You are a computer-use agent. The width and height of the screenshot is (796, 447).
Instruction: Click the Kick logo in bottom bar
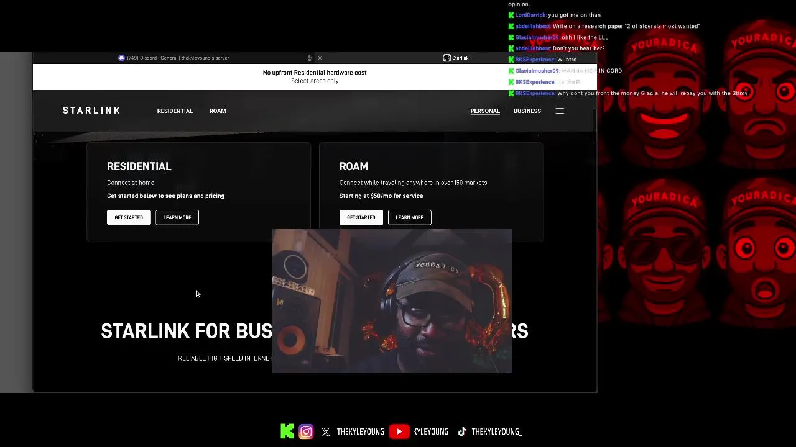(287, 431)
